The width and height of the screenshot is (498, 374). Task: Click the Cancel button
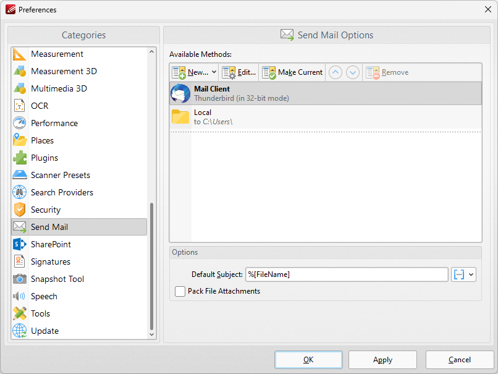(x=460, y=360)
